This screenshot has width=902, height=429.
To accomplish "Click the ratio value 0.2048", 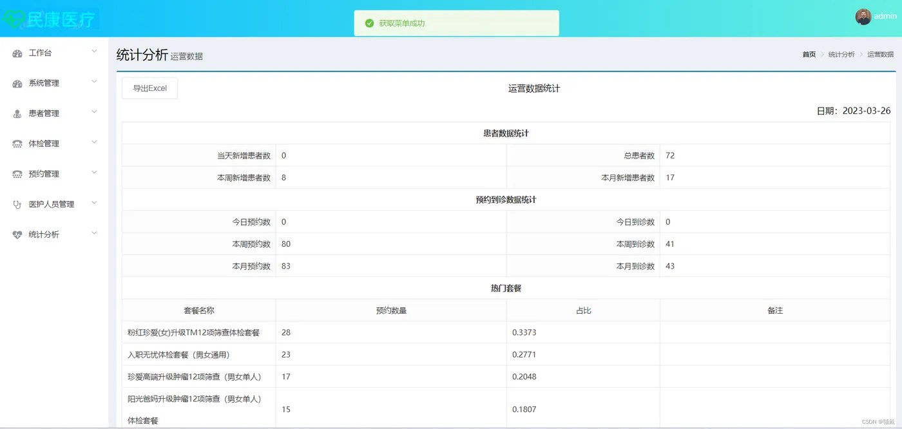I will (x=524, y=377).
